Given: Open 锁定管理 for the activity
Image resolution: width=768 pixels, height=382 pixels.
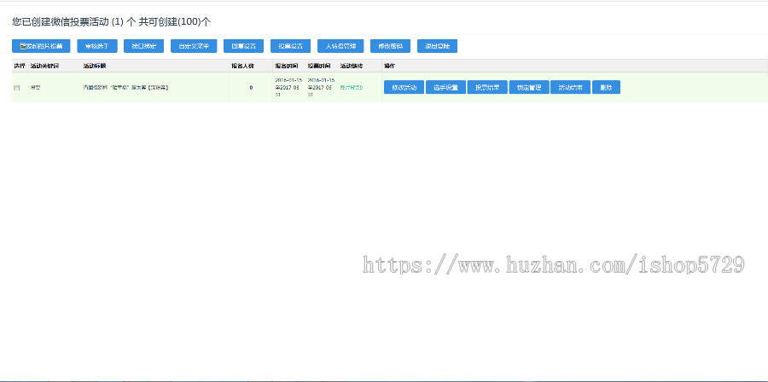Looking at the screenshot, I should coord(529,88).
